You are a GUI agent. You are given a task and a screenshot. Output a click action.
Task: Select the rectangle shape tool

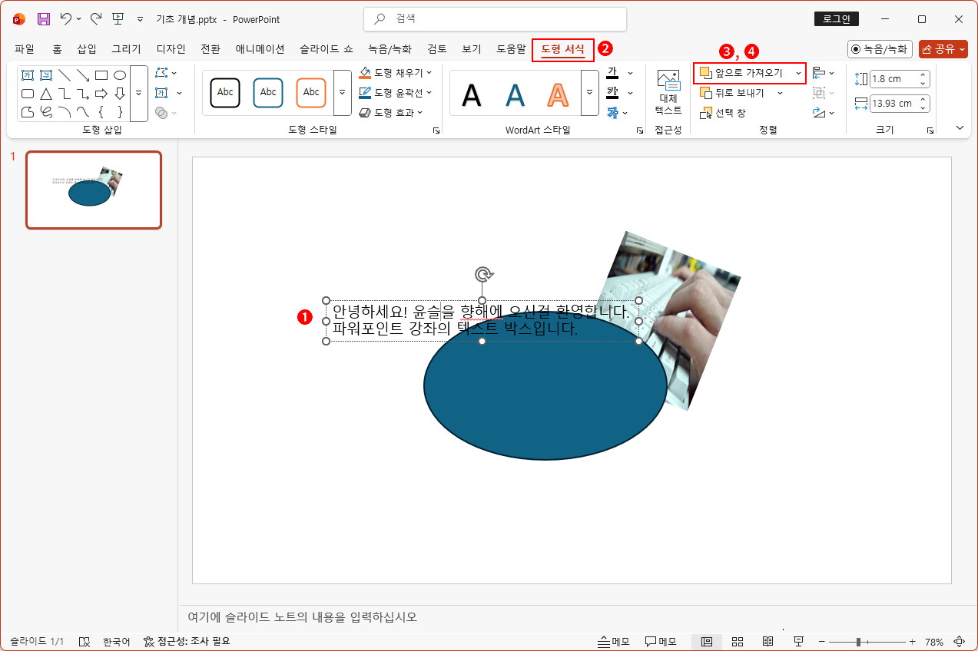(x=101, y=74)
